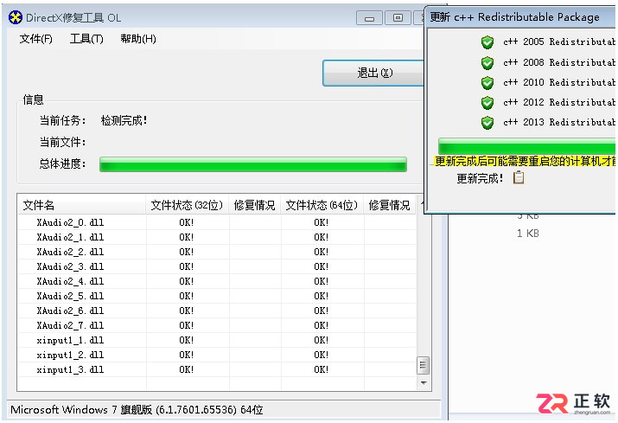618x423 pixels.
Task: Select the xinput1_1.dll row
Action: point(217,340)
